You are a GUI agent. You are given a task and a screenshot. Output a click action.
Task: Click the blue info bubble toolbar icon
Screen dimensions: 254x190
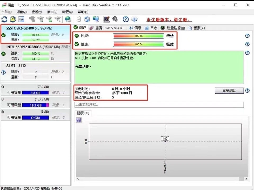coord(134,19)
